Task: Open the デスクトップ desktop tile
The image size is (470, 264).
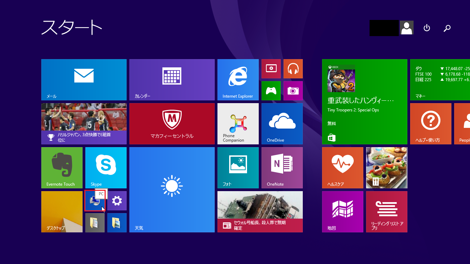Action: point(62,212)
